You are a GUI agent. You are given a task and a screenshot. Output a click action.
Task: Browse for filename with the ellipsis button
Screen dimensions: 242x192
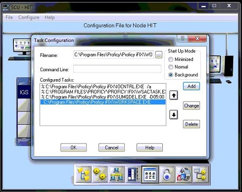click(x=159, y=55)
